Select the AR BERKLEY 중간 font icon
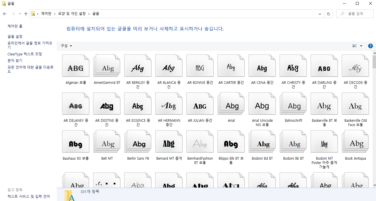 click(138, 66)
